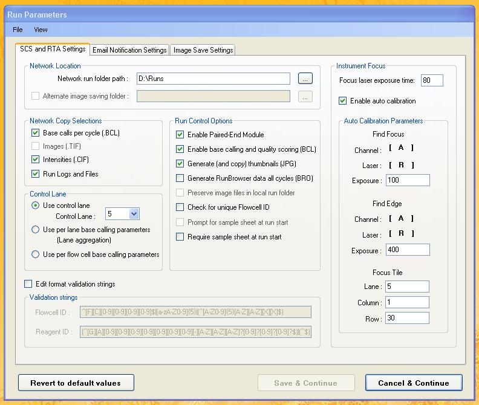The width and height of the screenshot is (479, 405).
Task: Toggle Run Logs and Files checkbox
Action: click(36, 174)
